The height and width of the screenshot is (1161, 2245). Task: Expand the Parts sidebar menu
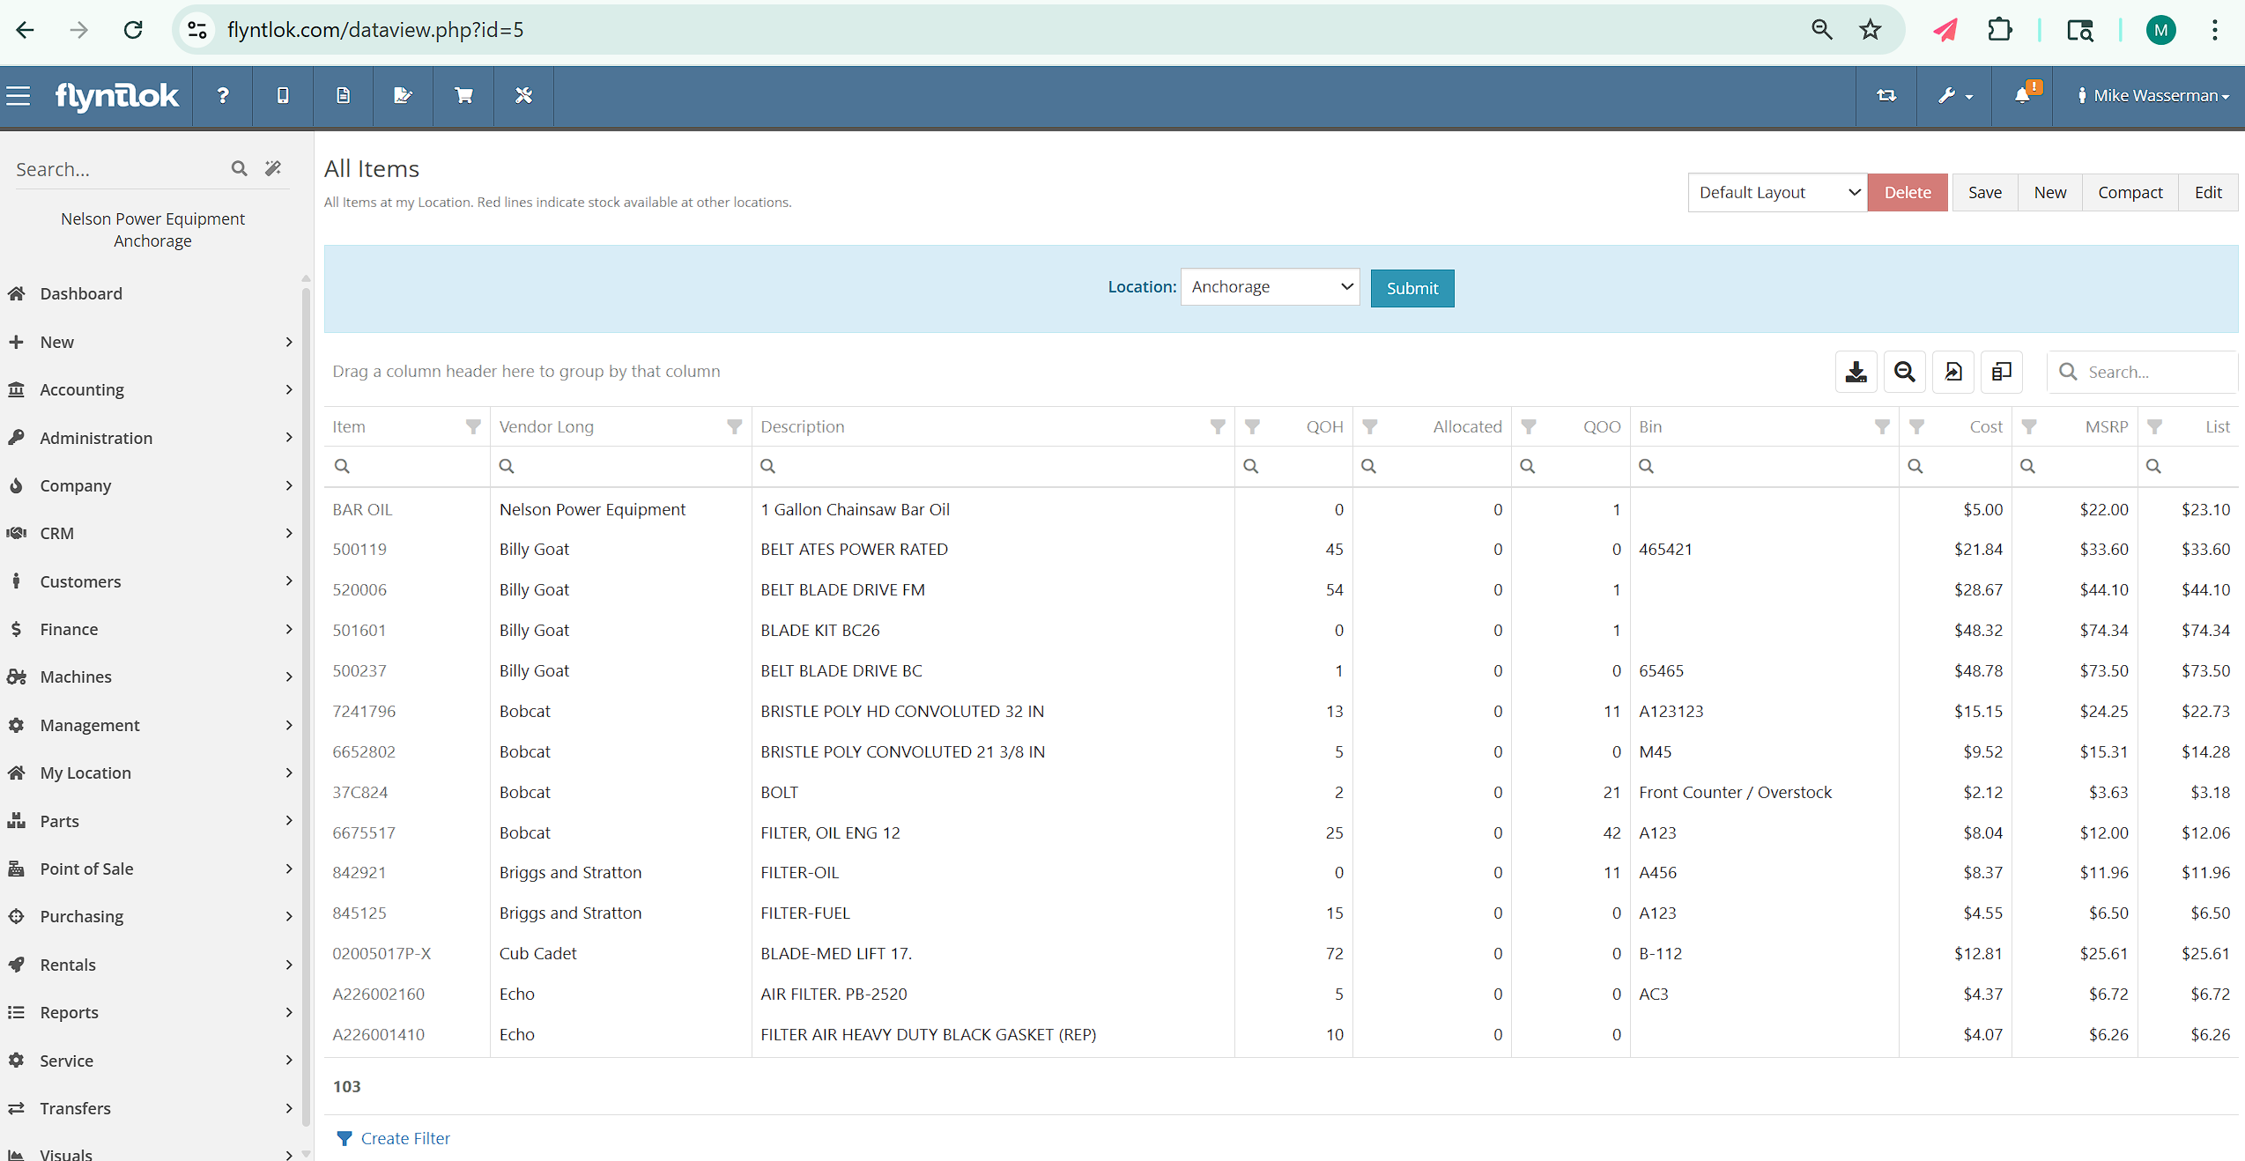pyautogui.click(x=150, y=821)
